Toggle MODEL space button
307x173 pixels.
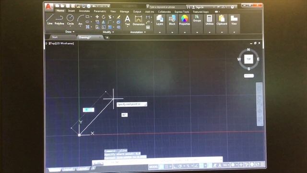click(x=153, y=167)
